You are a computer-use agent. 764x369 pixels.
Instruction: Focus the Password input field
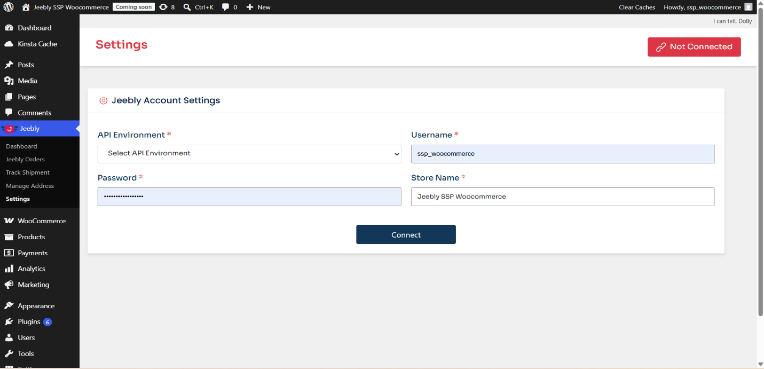click(x=249, y=197)
